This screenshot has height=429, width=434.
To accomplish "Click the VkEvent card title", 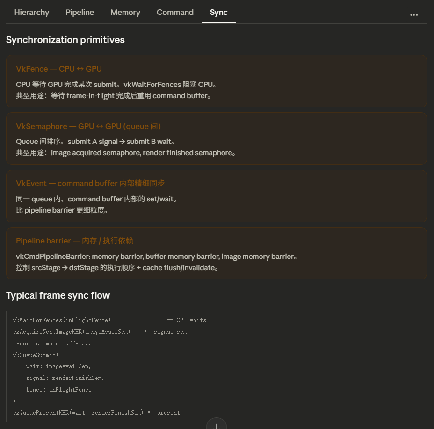I will (x=90, y=183).
